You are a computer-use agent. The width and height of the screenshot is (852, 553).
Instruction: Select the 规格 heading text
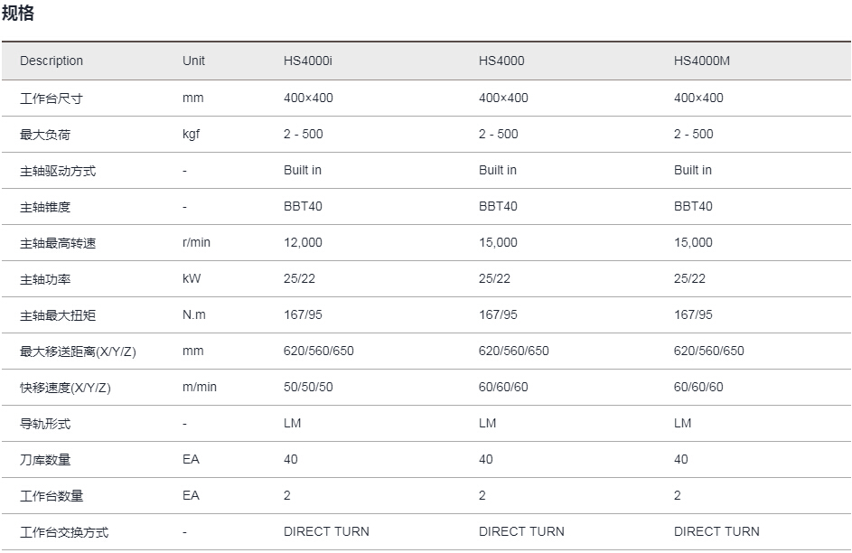tap(18, 13)
